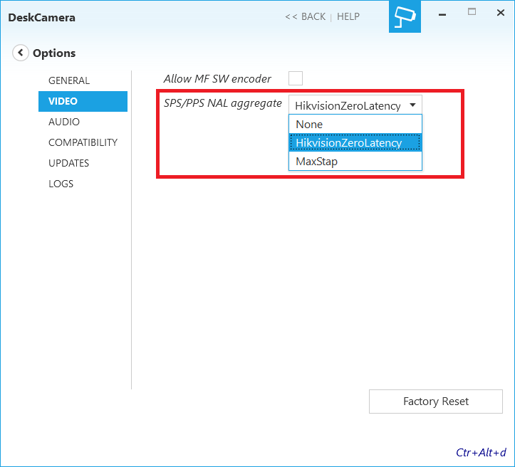Click the blue security camera logo icon
Screen dimensions: 515x467
click(405, 16)
